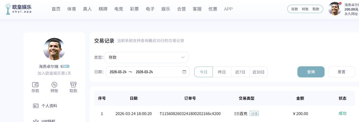Click the 个人资料 ID card icon
This screenshot has height=122, width=359.
tap(36, 106)
